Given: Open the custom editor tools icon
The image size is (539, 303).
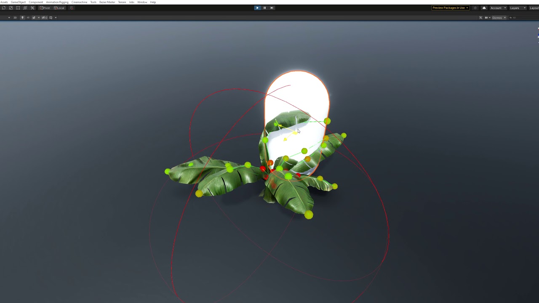Looking at the screenshot, I should (32, 8).
